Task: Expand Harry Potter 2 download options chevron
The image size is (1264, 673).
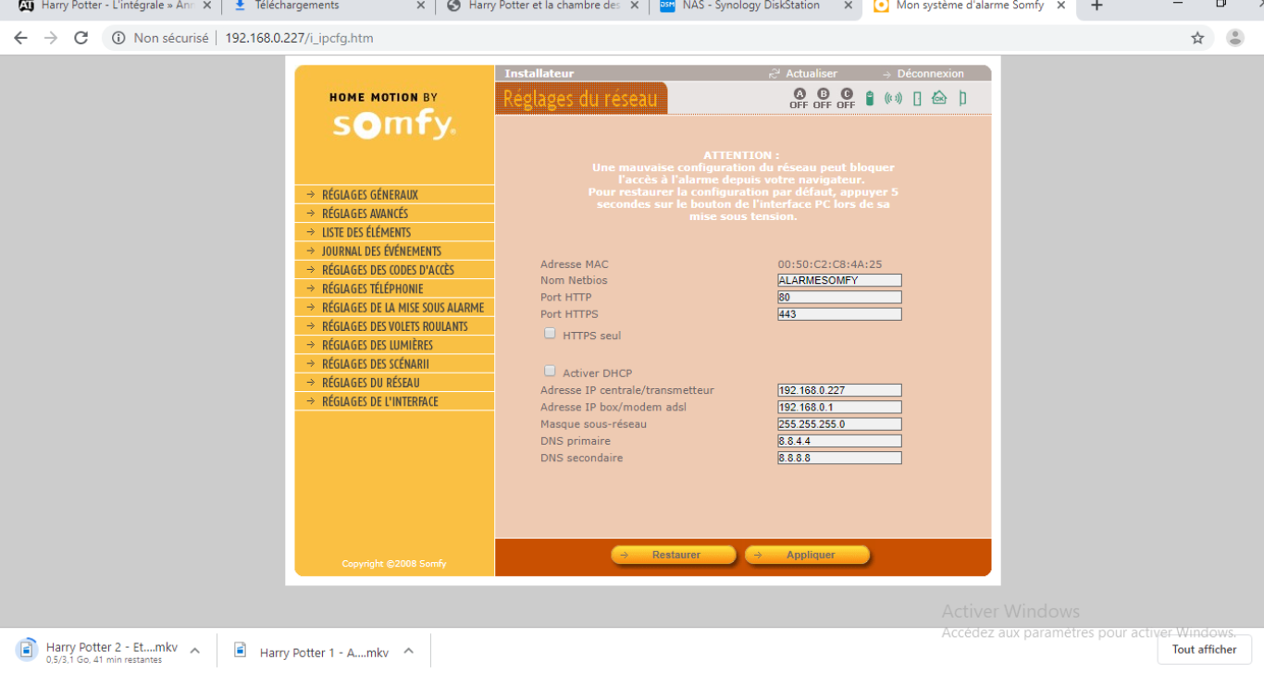Action: [x=194, y=651]
